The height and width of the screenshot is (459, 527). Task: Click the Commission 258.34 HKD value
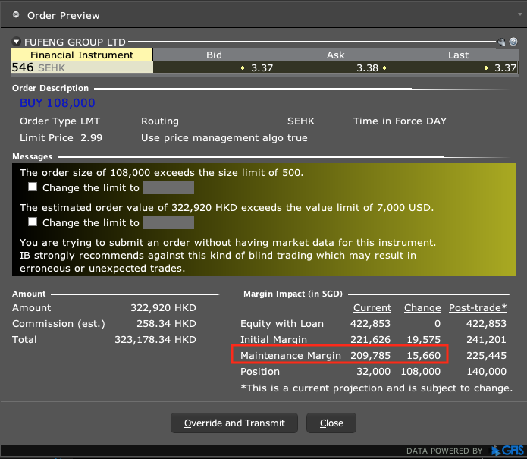point(166,323)
